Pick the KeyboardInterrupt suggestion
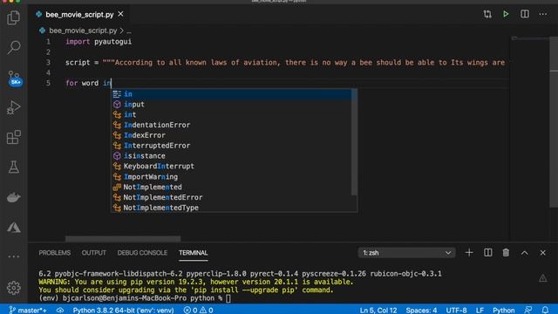 (x=232, y=167)
